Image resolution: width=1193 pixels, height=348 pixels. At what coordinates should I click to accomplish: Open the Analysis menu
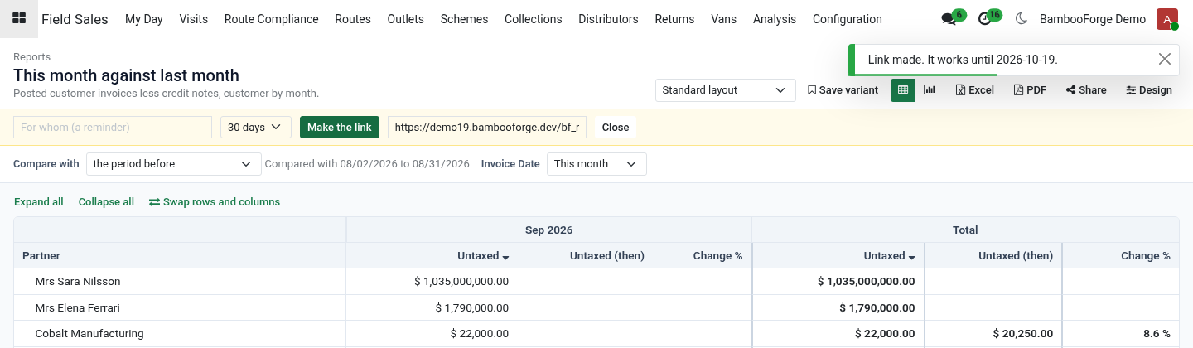coord(775,19)
